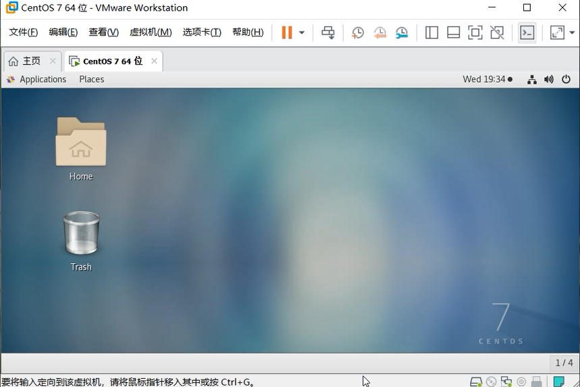Expand the stretch display dropdown arrow
The width and height of the screenshot is (580, 387).
[x=572, y=32]
